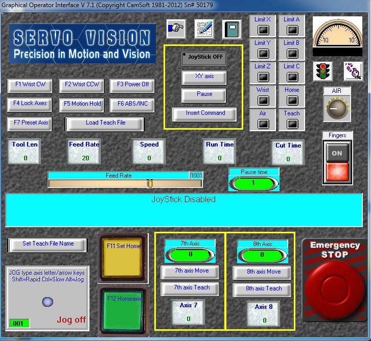
Task: Turn the AIR rotary knob
Action: coord(337,109)
